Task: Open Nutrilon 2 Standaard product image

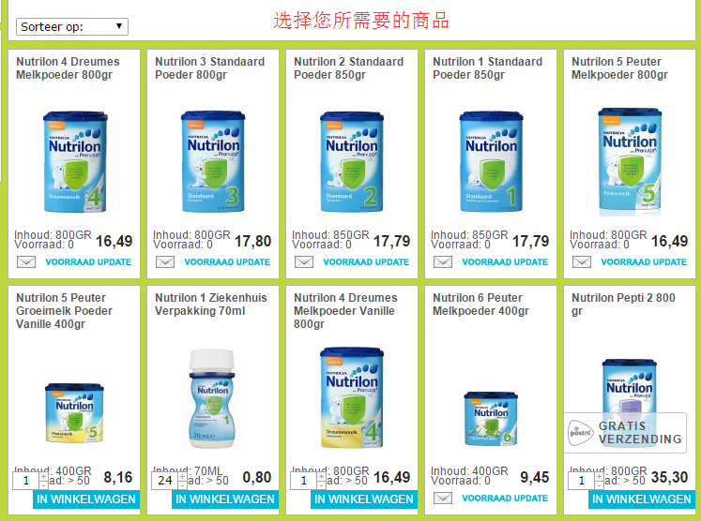Action: coord(352,161)
